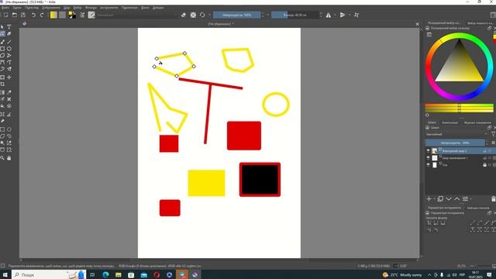Viewport: 496px width, 279px height.
Task: Open the Довідка menu
Action: [x=158, y=8]
